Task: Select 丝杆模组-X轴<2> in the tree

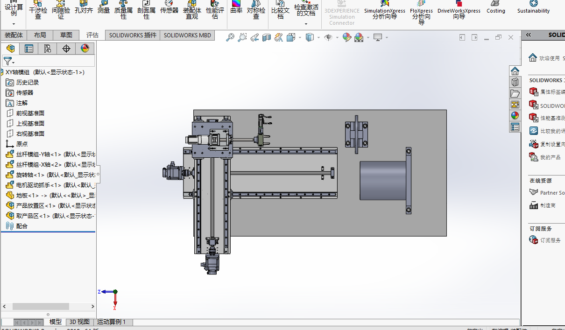Action: (50, 164)
